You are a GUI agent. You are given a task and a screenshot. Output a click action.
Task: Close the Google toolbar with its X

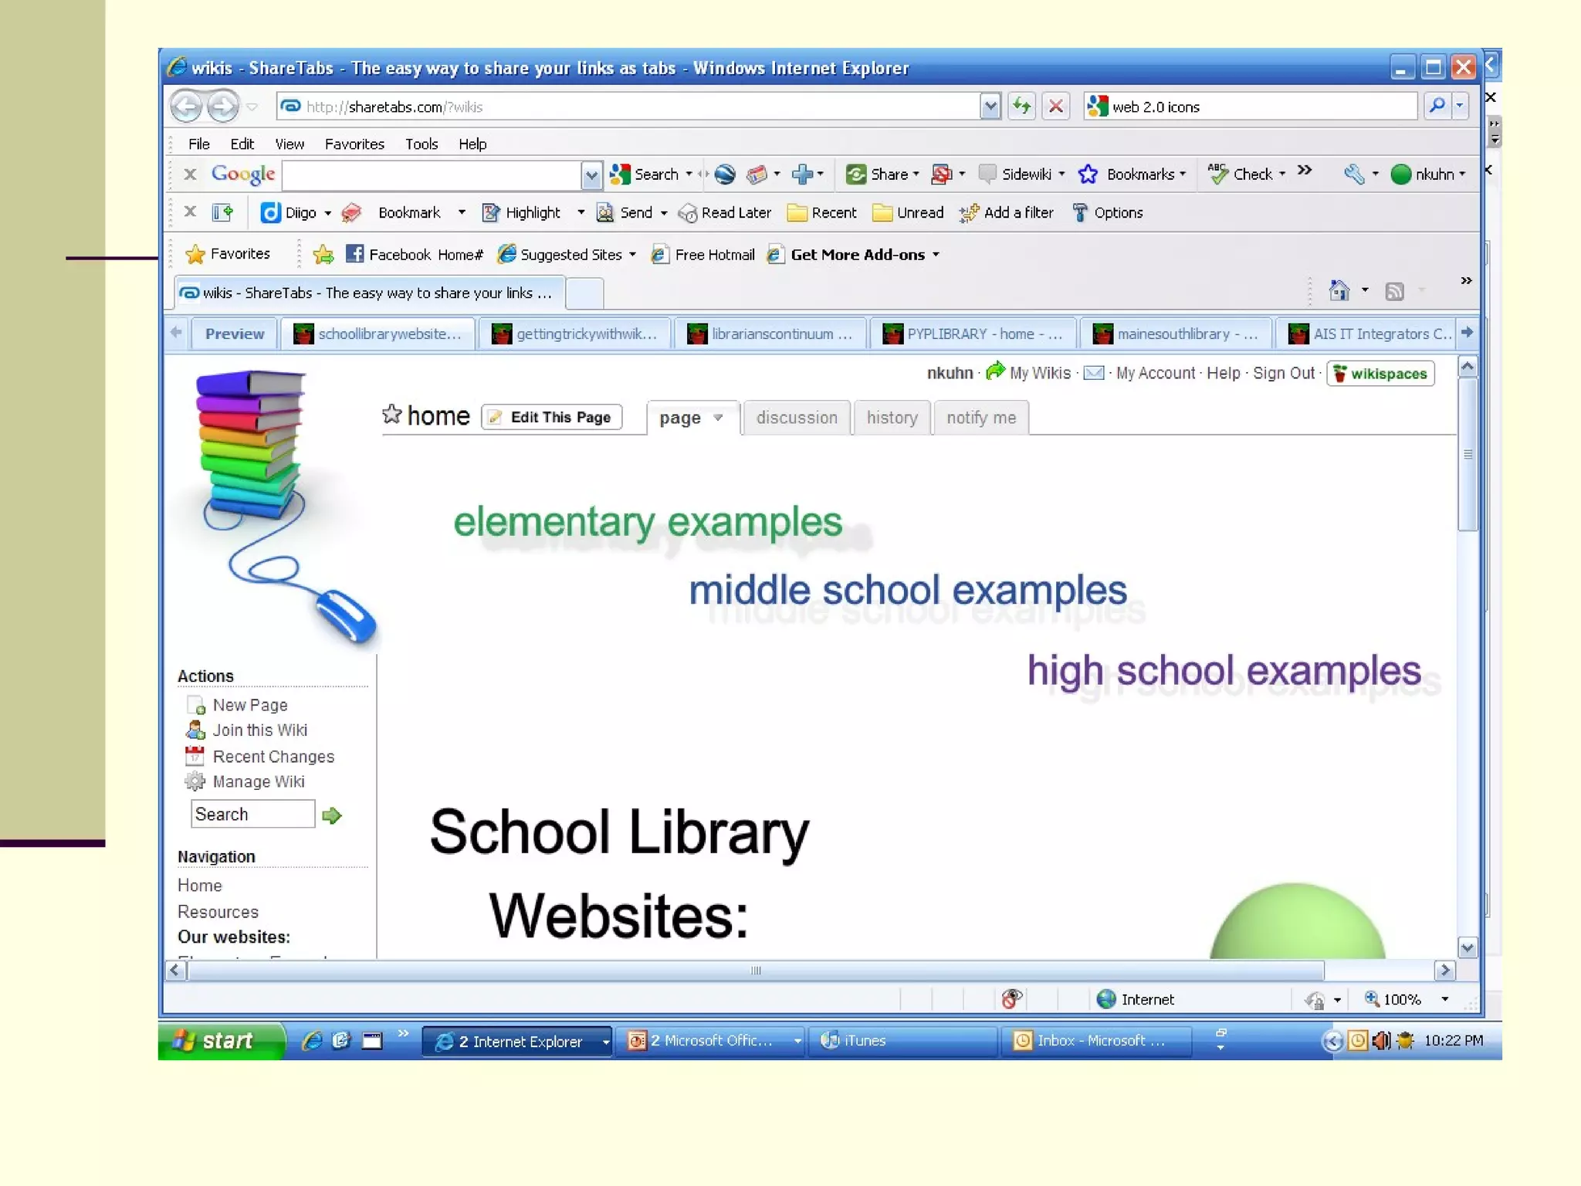(190, 174)
